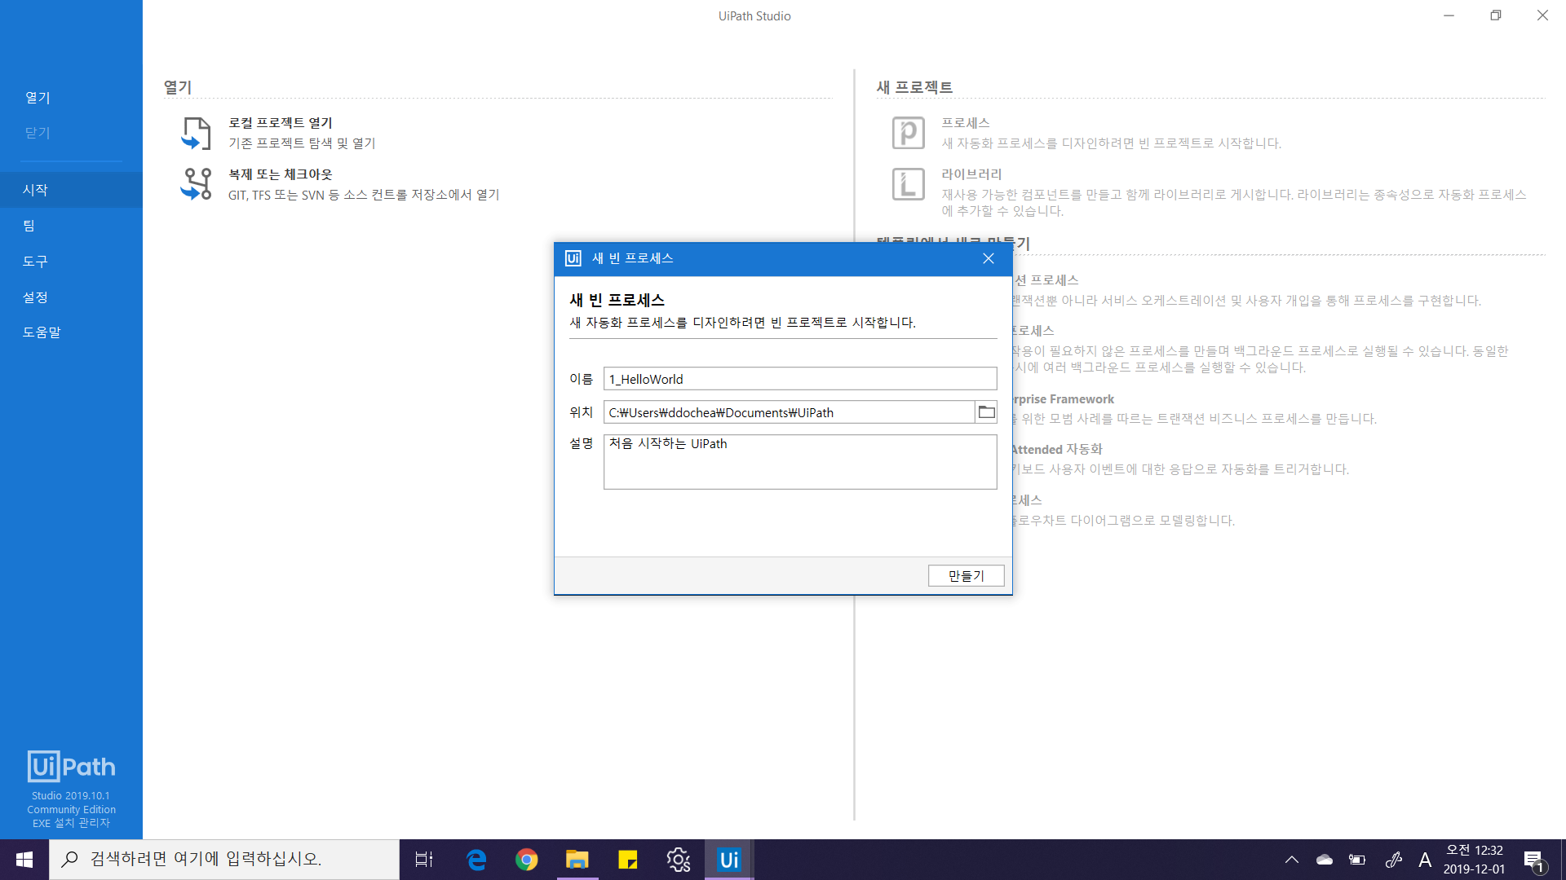Open the 설정 settings tab

click(x=35, y=297)
